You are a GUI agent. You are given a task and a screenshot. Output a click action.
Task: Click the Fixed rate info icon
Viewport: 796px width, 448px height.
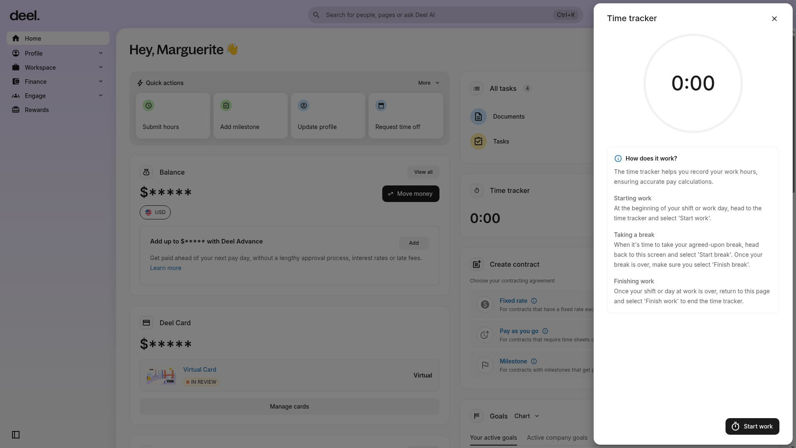534,301
